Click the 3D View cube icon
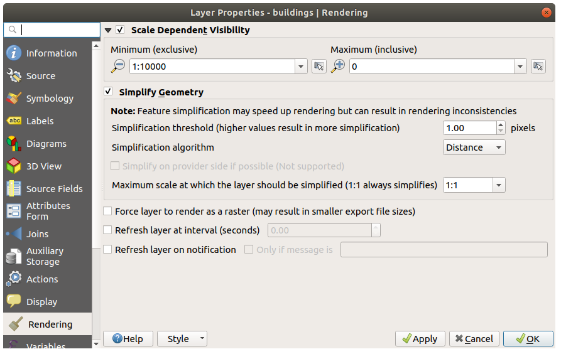 coord(14,166)
